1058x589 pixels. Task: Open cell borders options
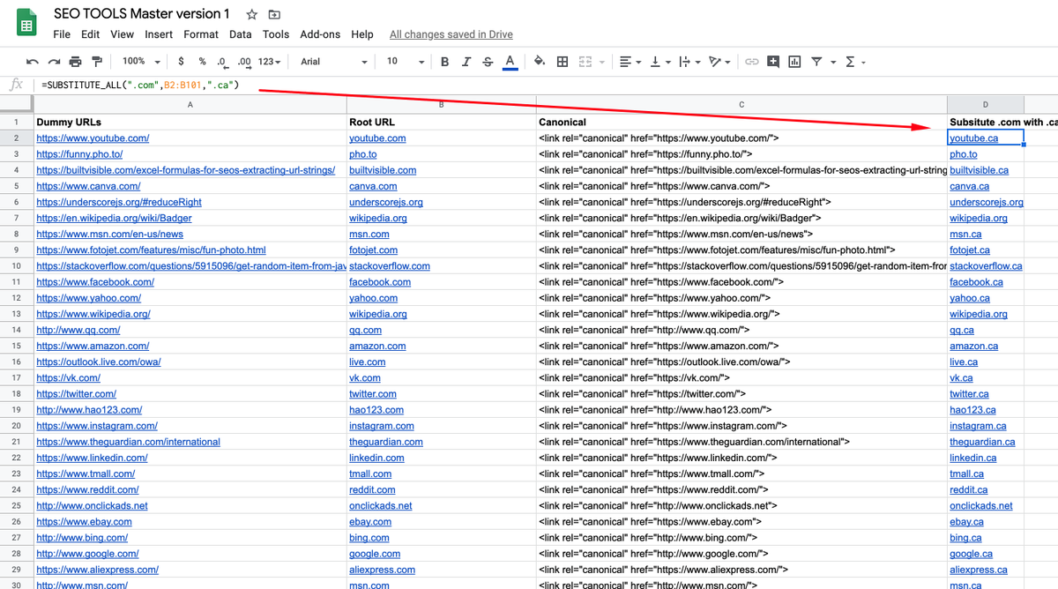coord(563,62)
